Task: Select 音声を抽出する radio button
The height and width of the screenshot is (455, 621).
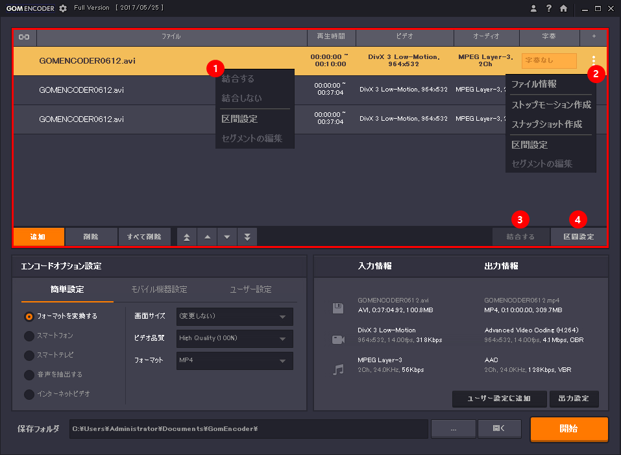Action: (29, 375)
